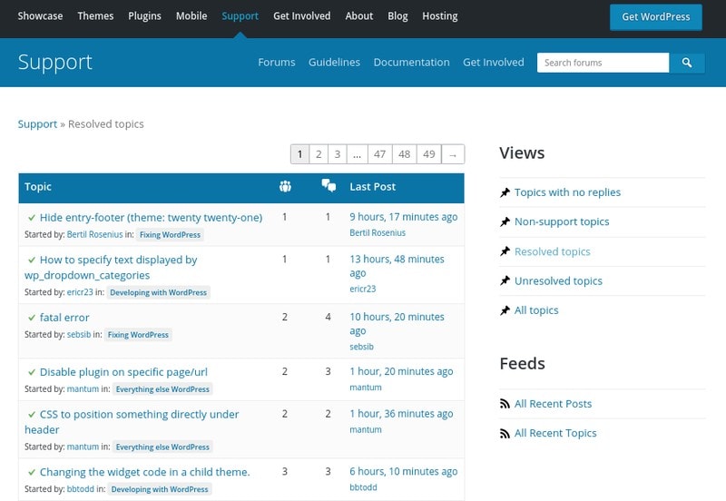Click pin icon beside Topics with no replies
The image size is (726, 501).
pyautogui.click(x=505, y=192)
